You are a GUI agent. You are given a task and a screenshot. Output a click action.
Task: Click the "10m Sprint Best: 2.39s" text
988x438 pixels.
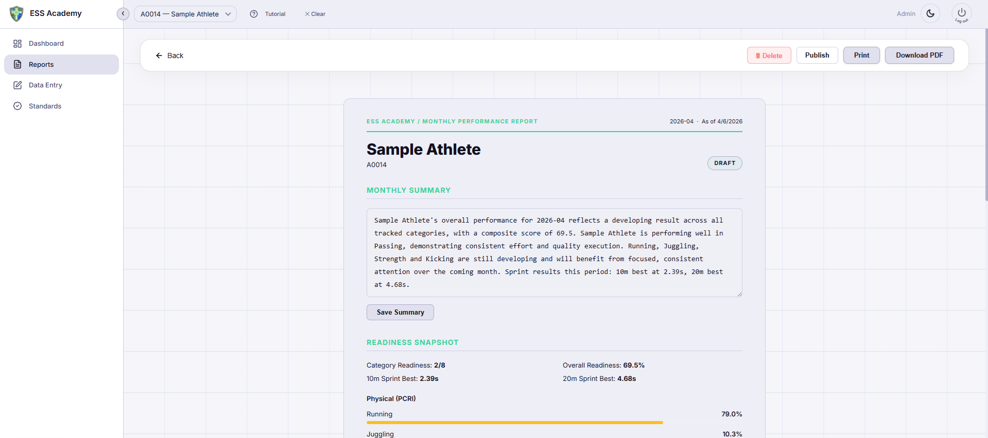click(403, 379)
